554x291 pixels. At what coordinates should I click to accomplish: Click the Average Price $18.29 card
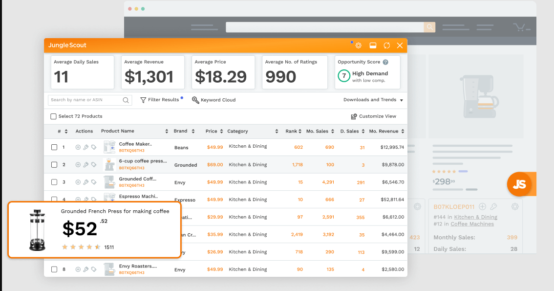[x=223, y=72]
